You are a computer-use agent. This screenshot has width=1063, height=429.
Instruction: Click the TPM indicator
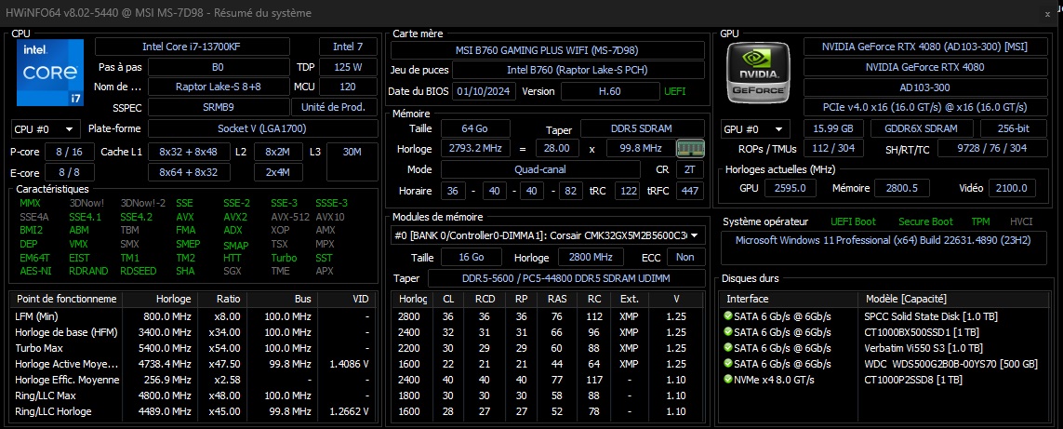(980, 222)
